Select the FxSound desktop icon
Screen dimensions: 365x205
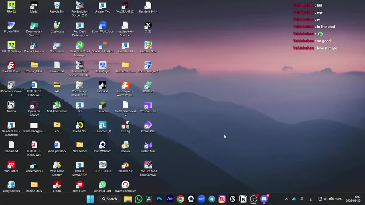102,87
